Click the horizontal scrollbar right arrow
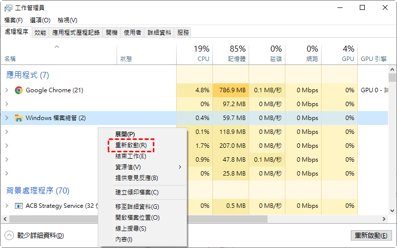This screenshot has height=248, width=397. 384,219
